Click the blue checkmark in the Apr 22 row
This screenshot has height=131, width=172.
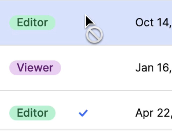tap(83, 113)
